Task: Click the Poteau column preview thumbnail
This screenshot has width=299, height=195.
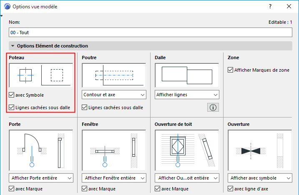Action: (41, 75)
